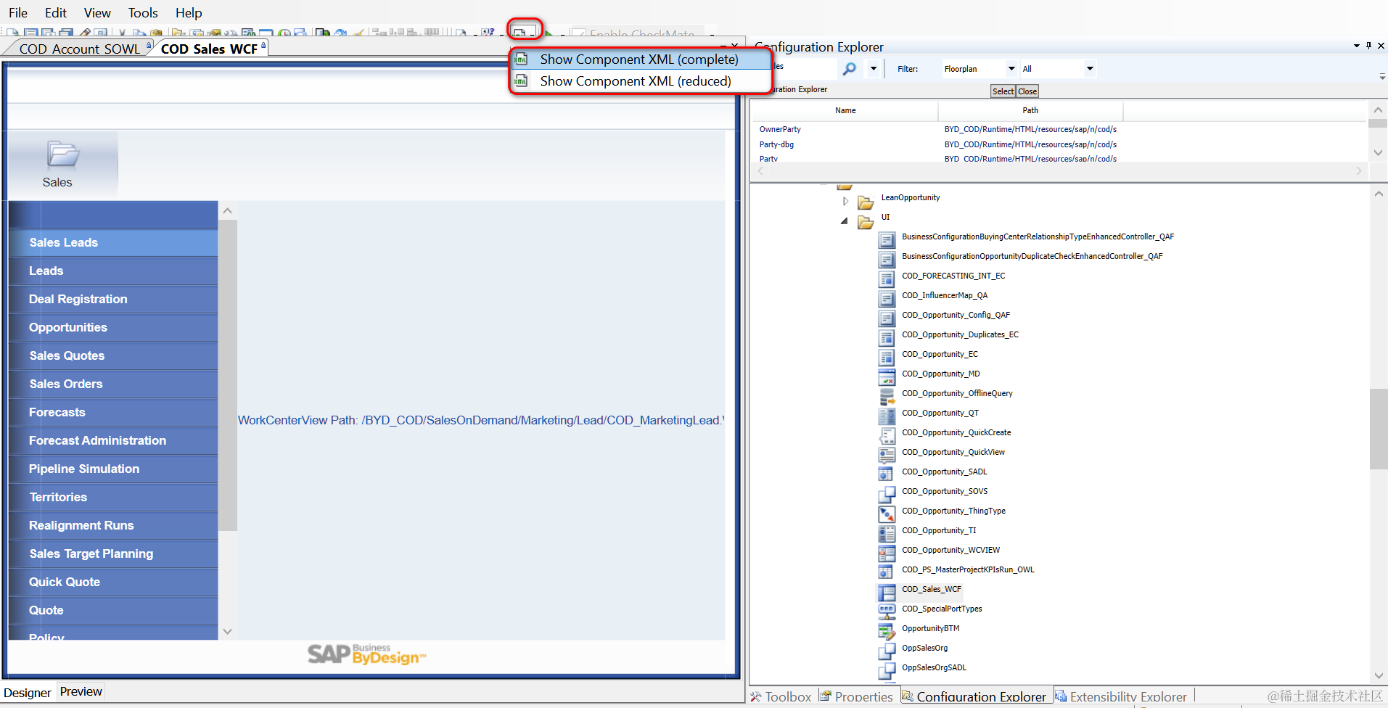Click the modal dialog icon of COD_Opportunity_MD
The height and width of the screenshot is (708, 1388).
click(x=887, y=376)
